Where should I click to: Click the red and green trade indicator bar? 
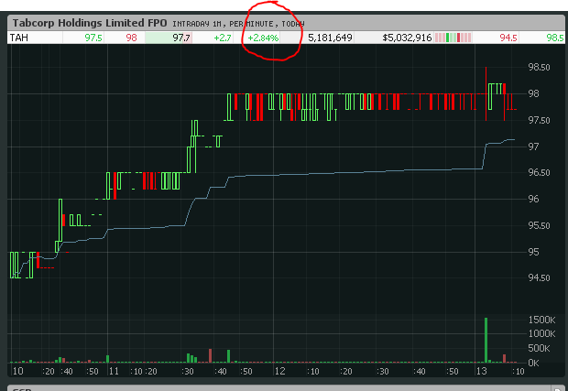453,38
